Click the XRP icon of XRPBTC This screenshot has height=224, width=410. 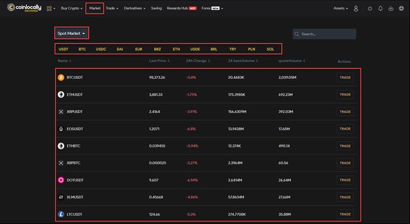click(x=61, y=163)
